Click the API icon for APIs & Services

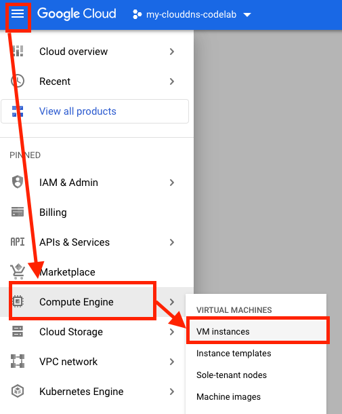coord(18,242)
